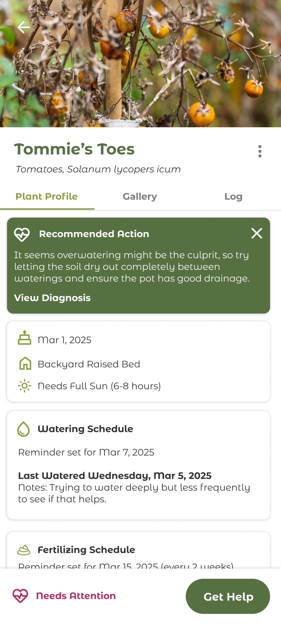Tap the back arrow icon
This screenshot has width=281, height=624.
click(x=23, y=27)
